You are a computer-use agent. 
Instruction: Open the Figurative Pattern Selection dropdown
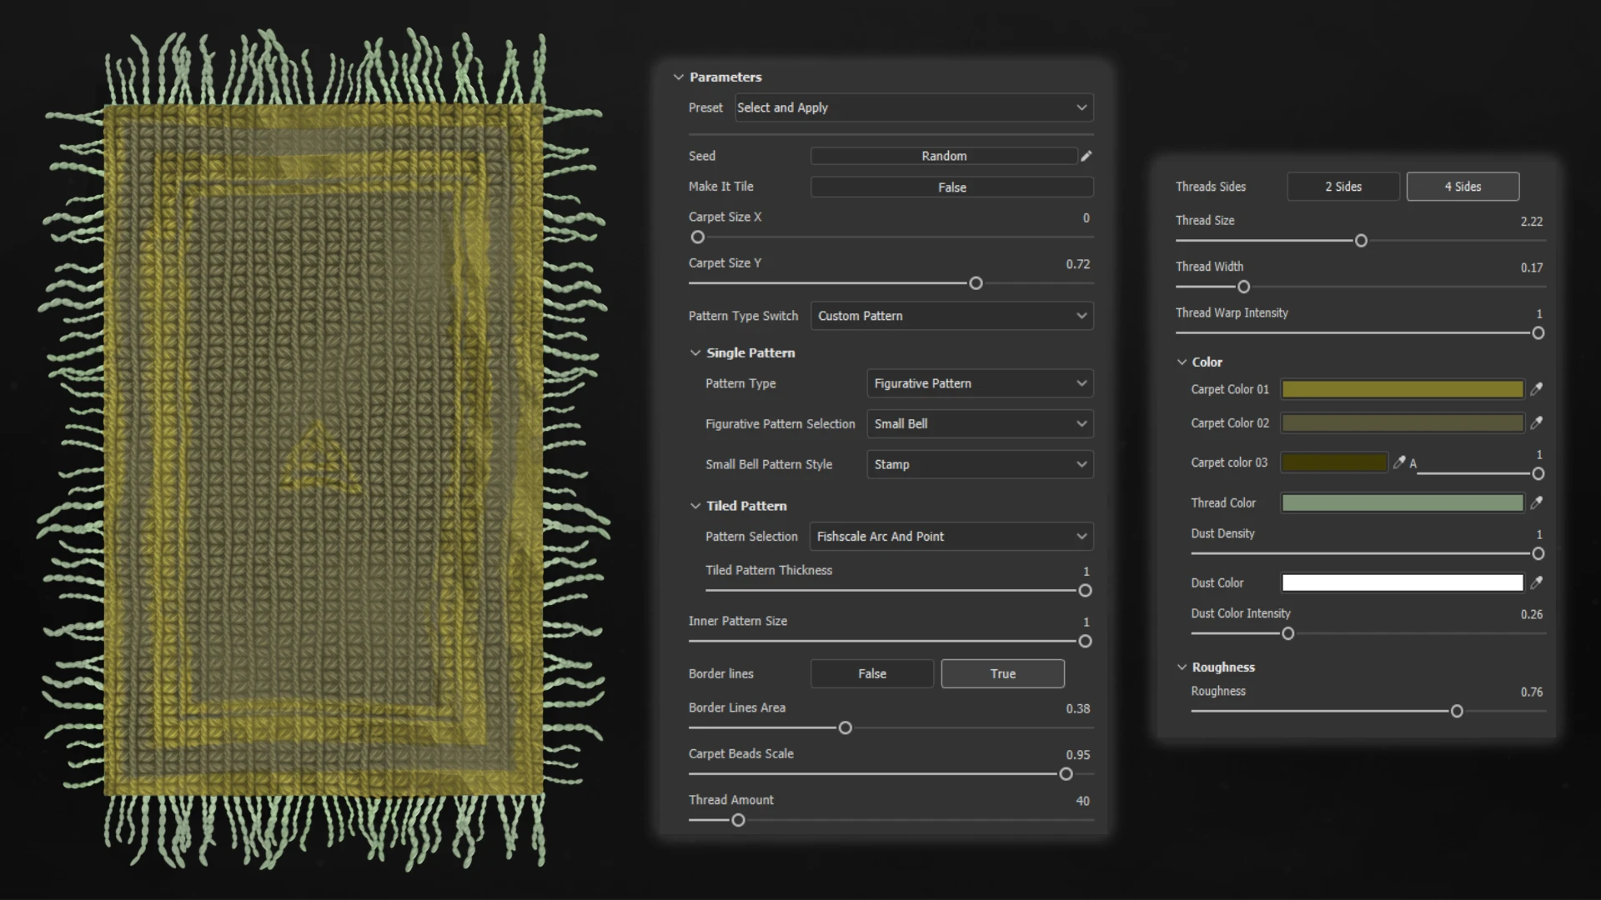(980, 423)
